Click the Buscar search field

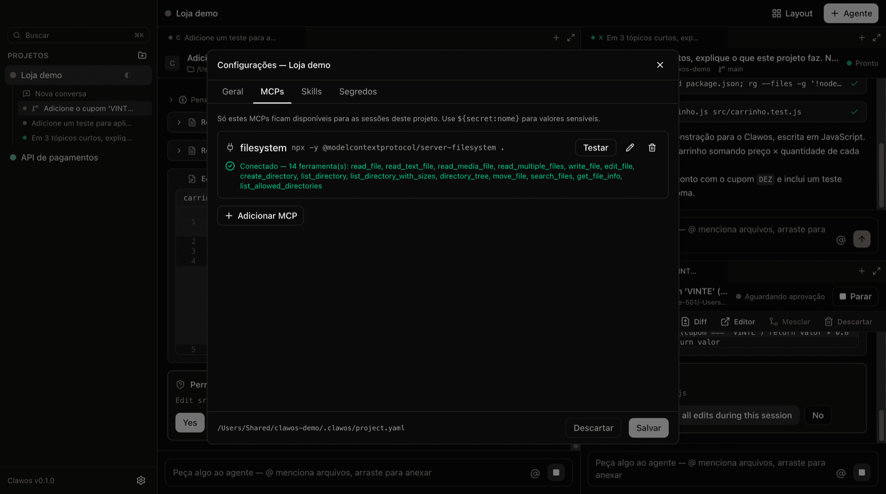79,35
